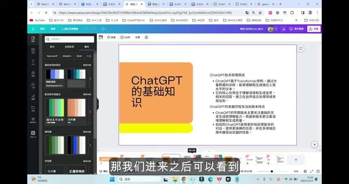The height and width of the screenshot is (184, 349).
Task: Open the Canva hamburger menu
Action: click(33, 29)
